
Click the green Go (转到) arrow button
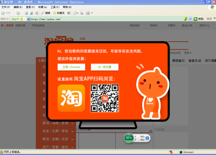pos(199,19)
